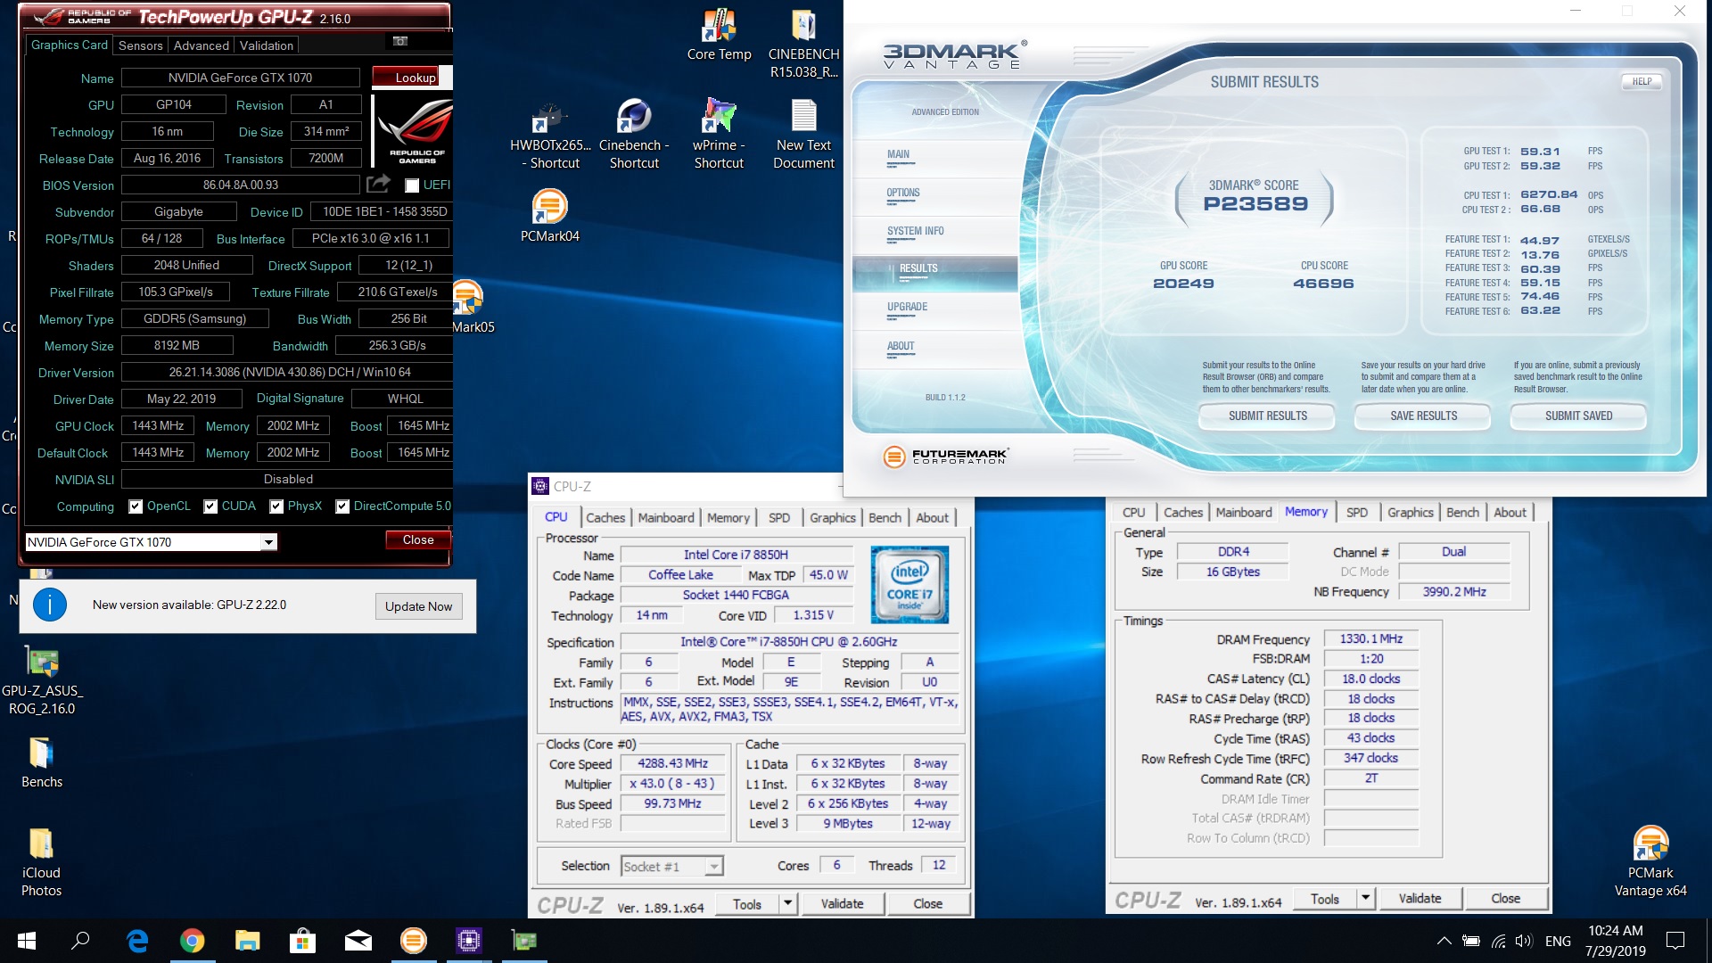Open Cinebench Shortcut desktop icon
Viewport: 1712px width, 963px height.
(634, 135)
